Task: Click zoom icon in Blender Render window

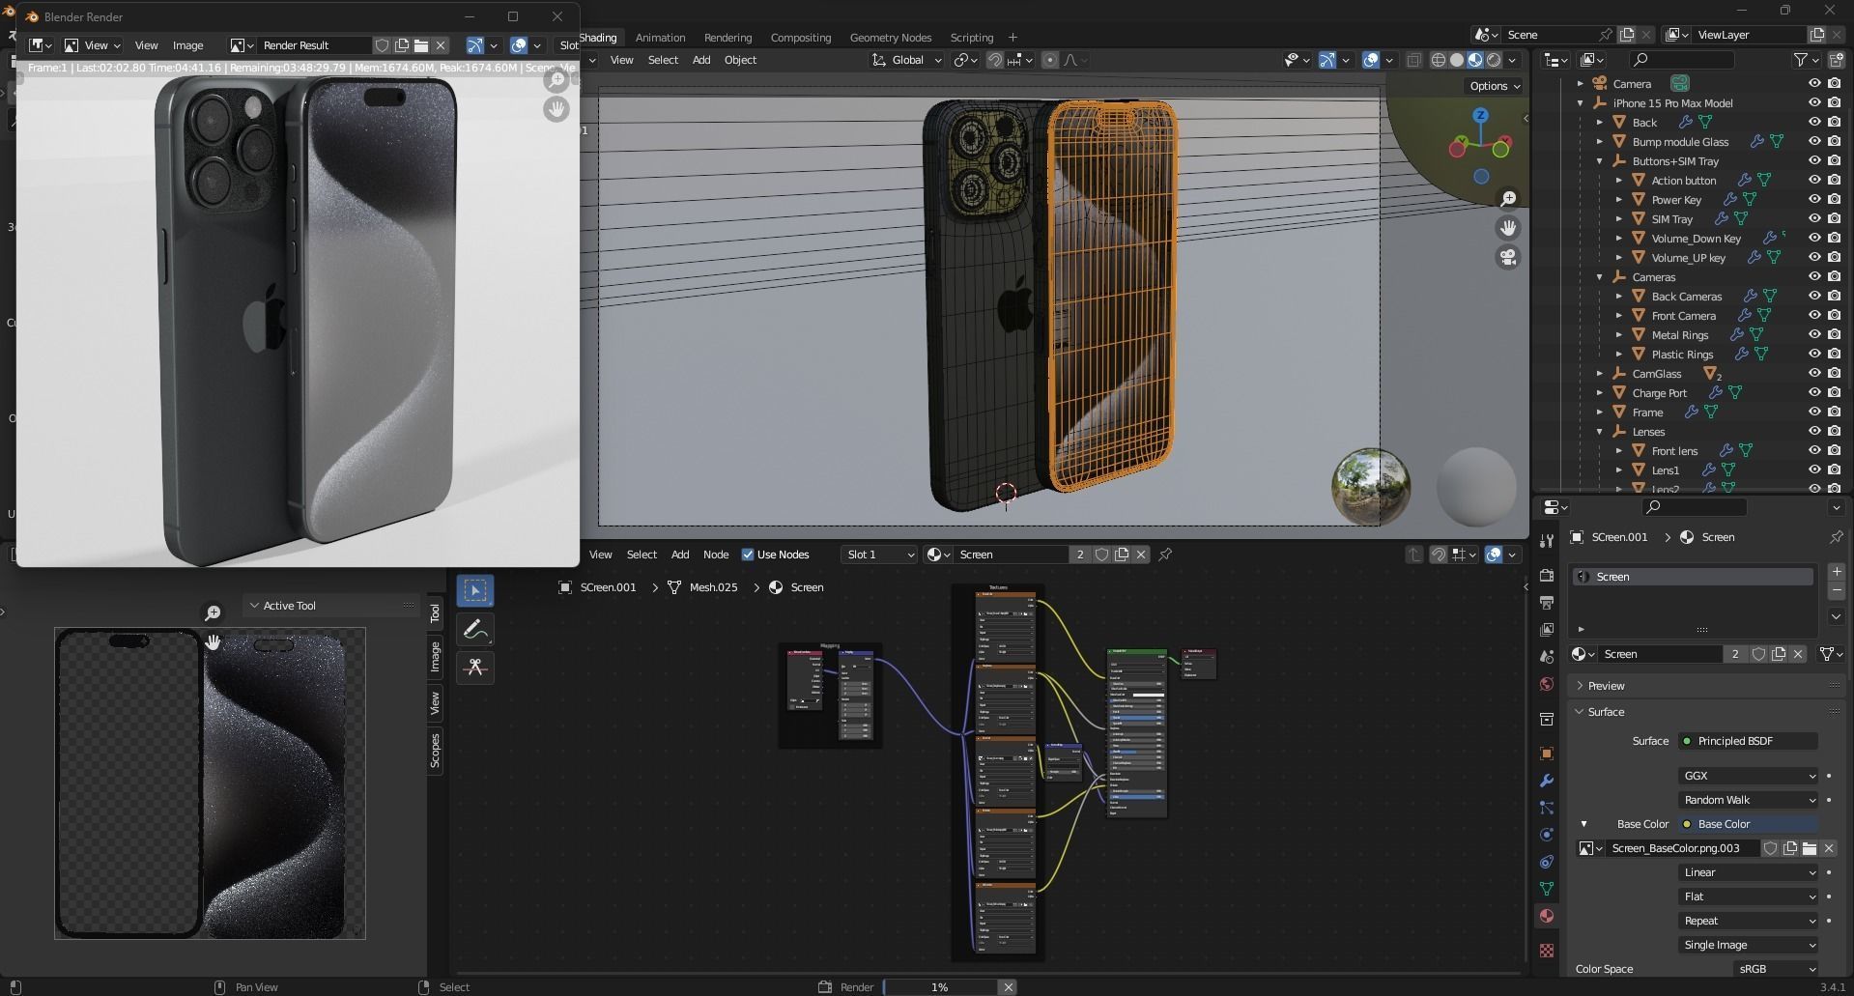Action: [556, 81]
